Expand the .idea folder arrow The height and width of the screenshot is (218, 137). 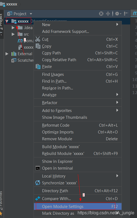click(13, 28)
